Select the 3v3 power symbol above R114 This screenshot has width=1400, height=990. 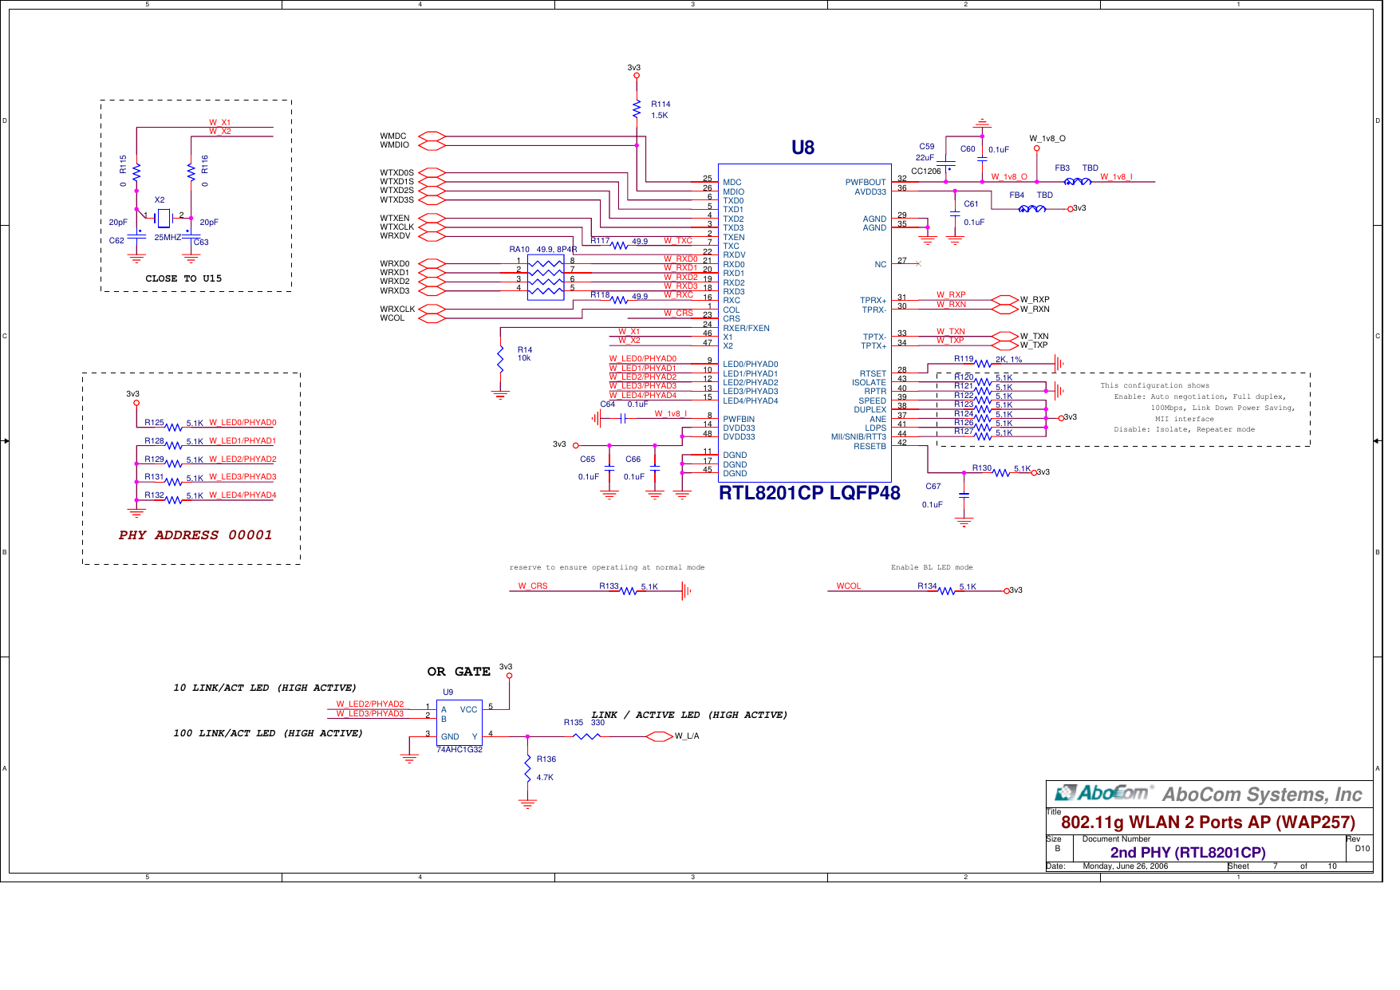pyautogui.click(x=637, y=76)
